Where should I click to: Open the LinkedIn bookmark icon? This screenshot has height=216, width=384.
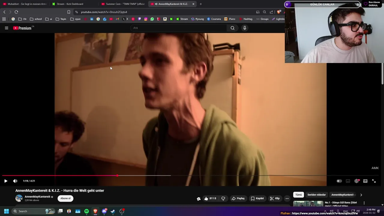coord(91,19)
